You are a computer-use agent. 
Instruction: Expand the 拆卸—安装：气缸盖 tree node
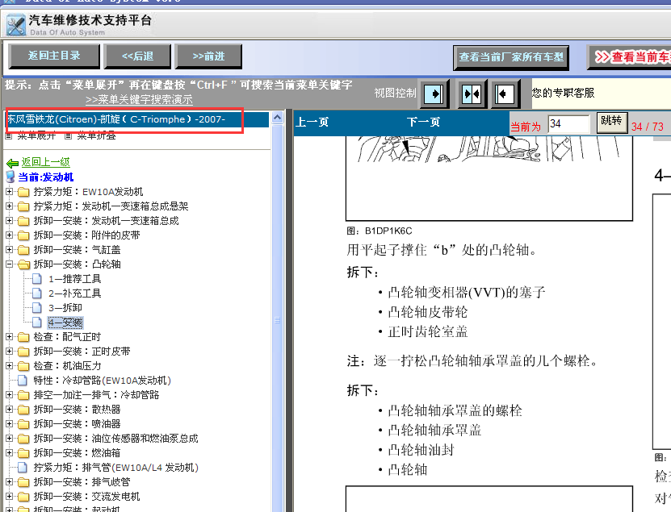tap(10, 250)
